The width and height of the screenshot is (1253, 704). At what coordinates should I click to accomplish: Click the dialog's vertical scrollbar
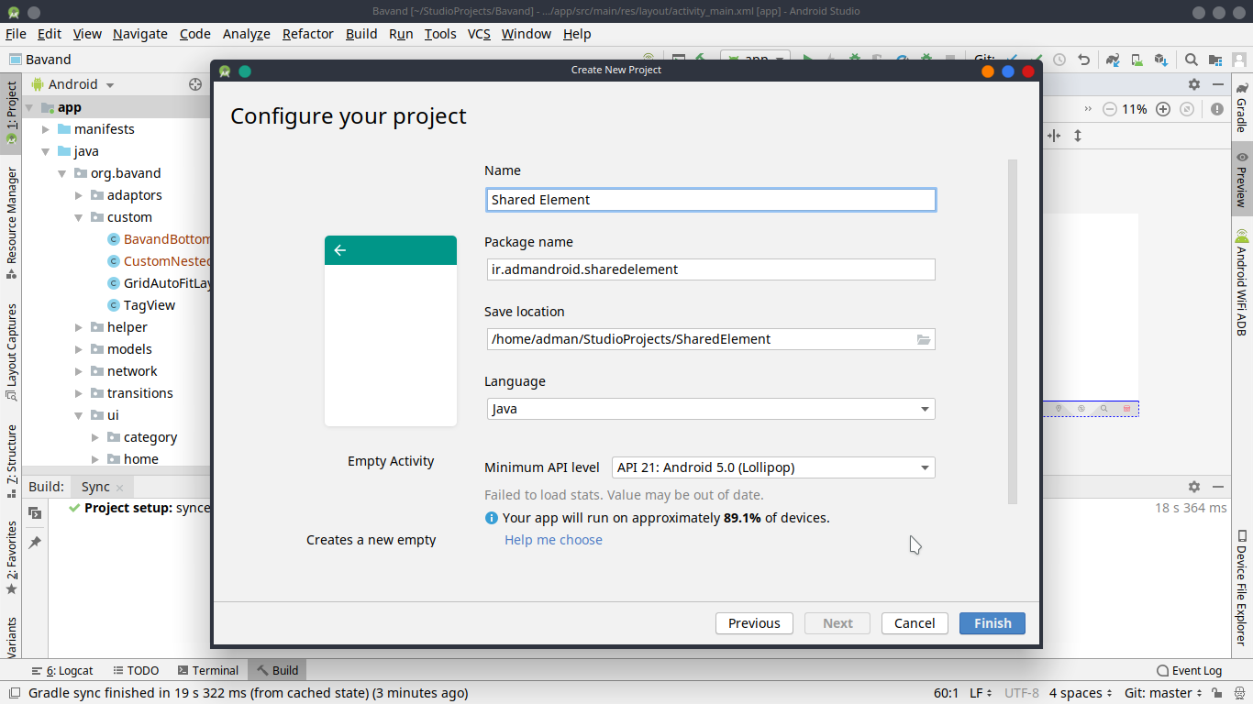(1013, 332)
